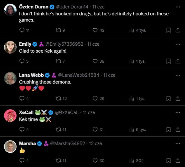The height and width of the screenshot is (167, 185).
Task: Retweet Emily's "Glad to see Kek" post
Action: (58, 61)
